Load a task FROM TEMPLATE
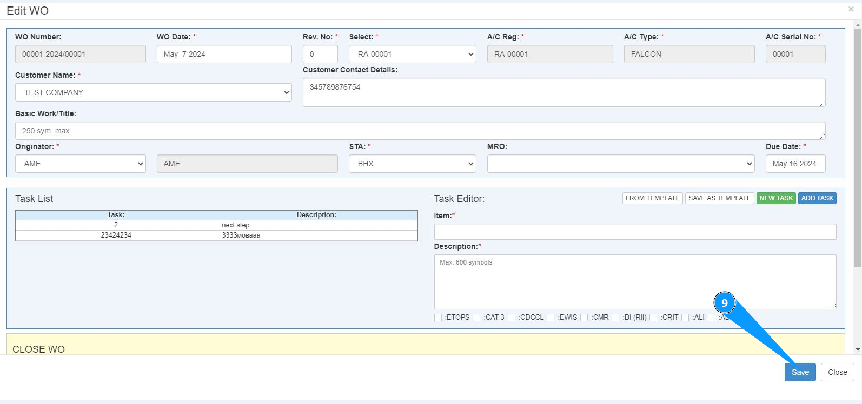The image size is (862, 404). [652, 198]
